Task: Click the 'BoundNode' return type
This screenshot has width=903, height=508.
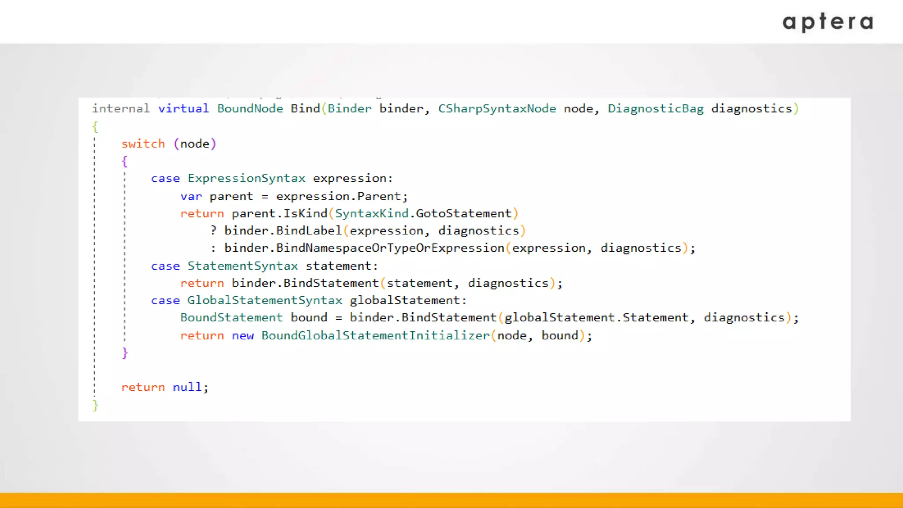Action: (250, 108)
